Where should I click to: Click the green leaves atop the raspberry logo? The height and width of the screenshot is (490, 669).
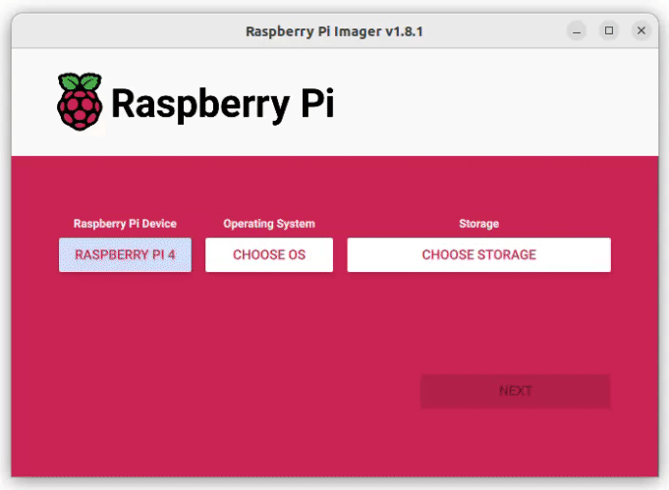coord(79,81)
